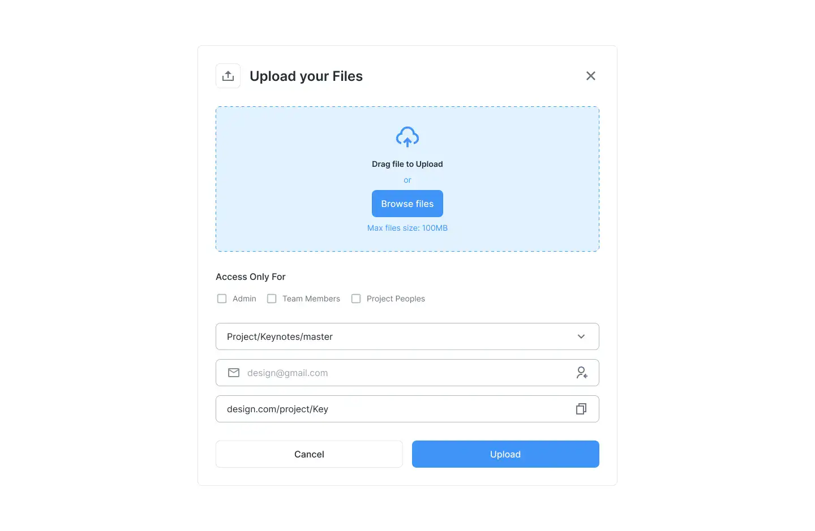Close the upload dialog with X

click(x=590, y=76)
